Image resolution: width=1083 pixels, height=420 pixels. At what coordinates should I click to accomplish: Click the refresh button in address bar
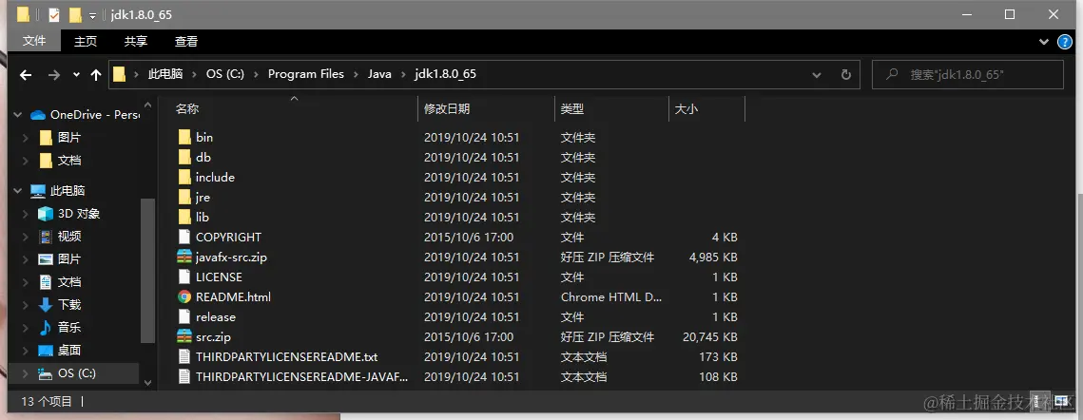coord(845,75)
